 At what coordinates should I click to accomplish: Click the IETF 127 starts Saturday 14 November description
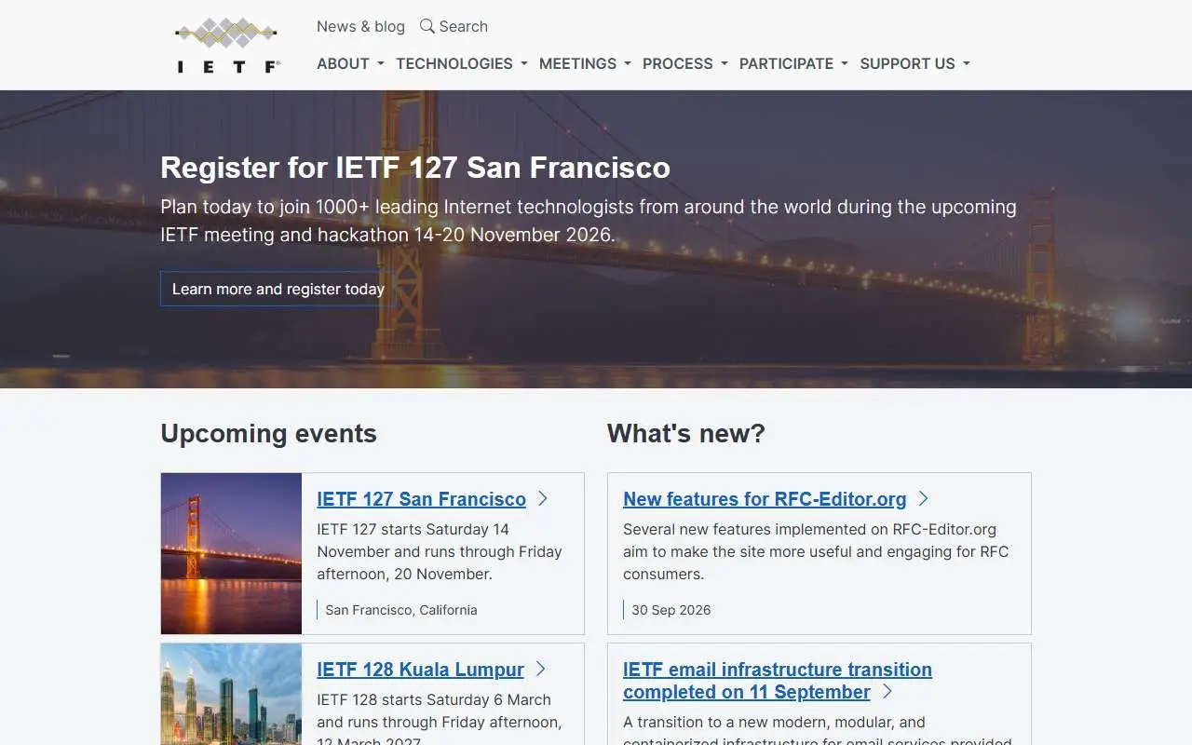pyautogui.click(x=440, y=551)
